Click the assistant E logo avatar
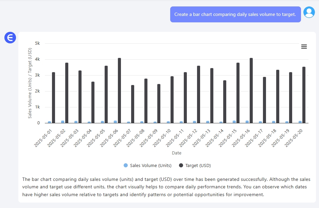319x208 pixels. pos(10,37)
